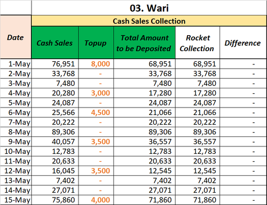This screenshot has height=205, width=267.
Task: Select the "6-May" date cell
Action: coord(15,112)
